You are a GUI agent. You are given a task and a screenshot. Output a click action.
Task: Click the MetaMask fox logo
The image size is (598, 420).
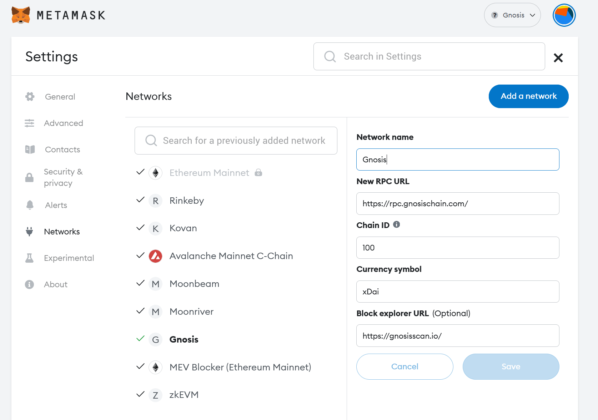click(x=21, y=15)
